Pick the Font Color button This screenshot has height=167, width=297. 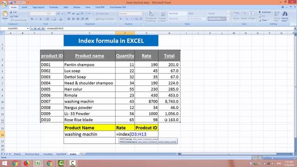tap(61, 19)
